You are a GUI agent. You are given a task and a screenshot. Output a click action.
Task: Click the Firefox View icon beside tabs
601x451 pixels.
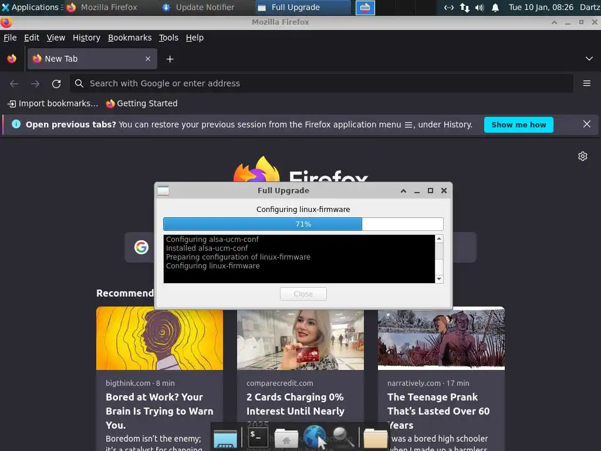click(12, 59)
